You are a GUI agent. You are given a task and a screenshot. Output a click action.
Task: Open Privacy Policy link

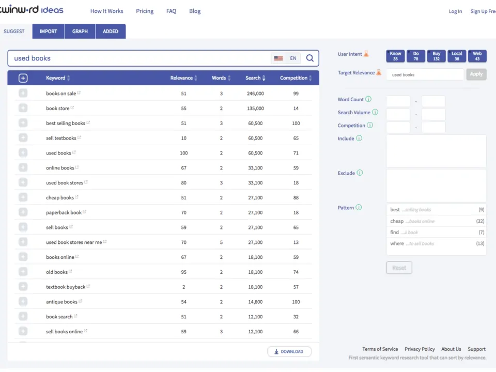point(420,349)
